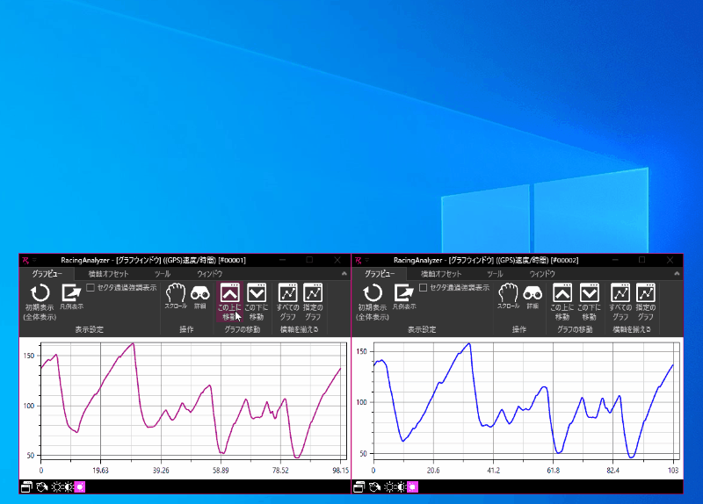This screenshot has width=703, height=504.
Task: Click この上に移動 icon in right window
Action: [x=562, y=293]
